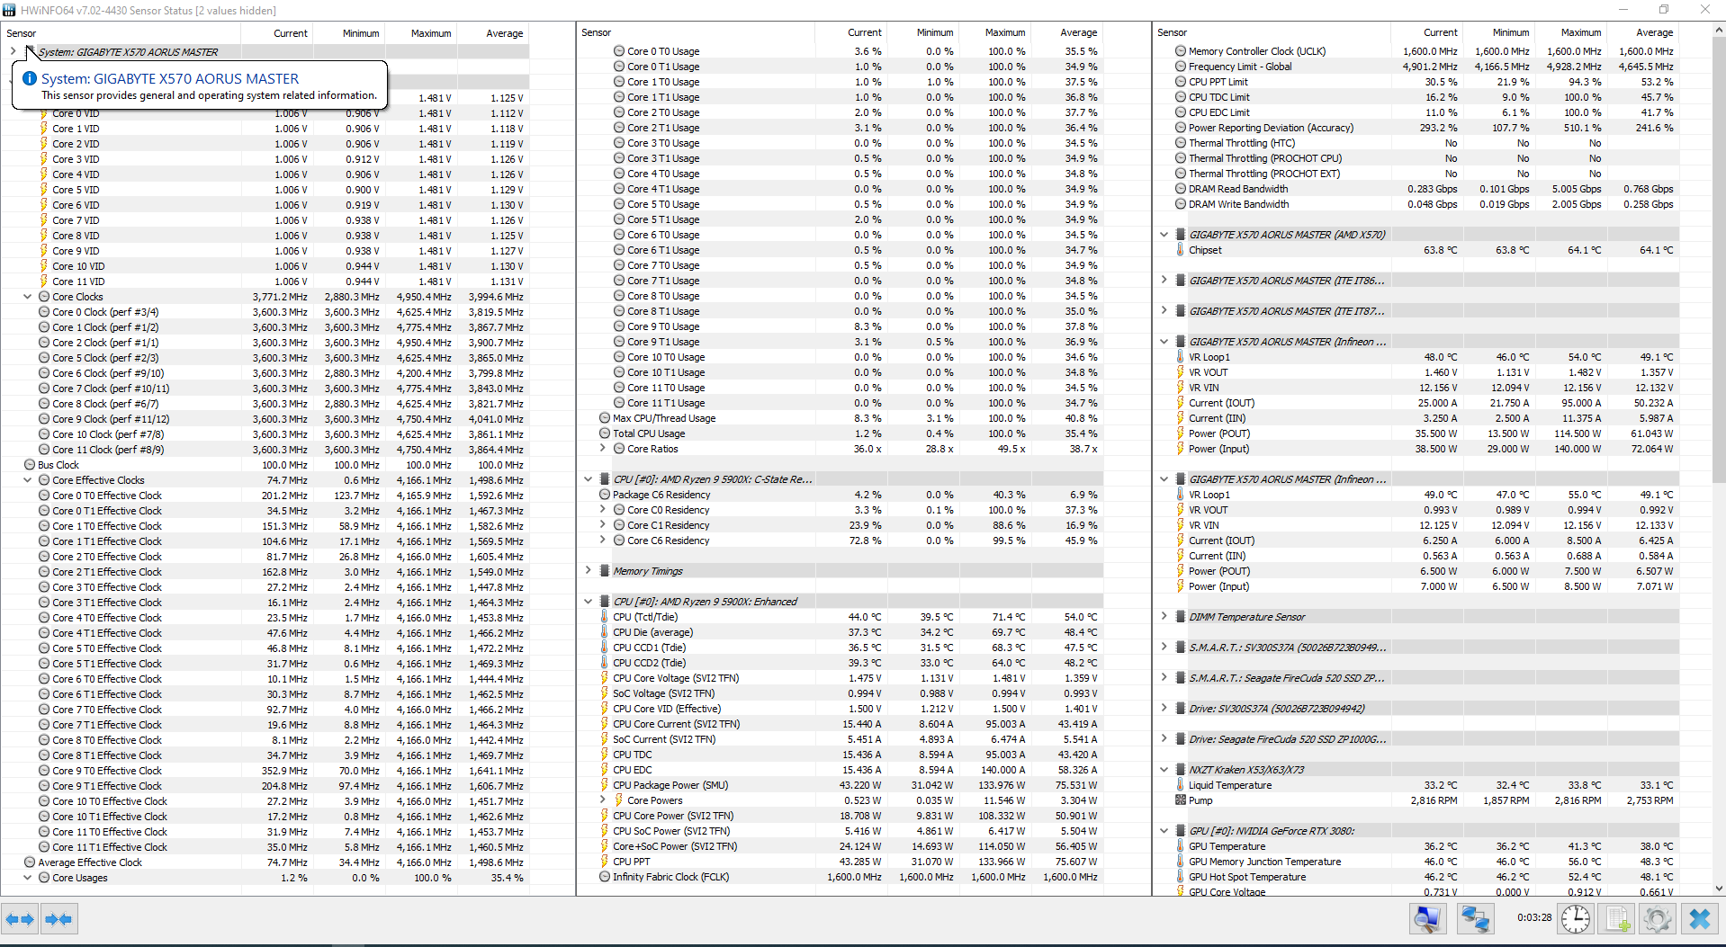
Task: Collapse the Core Usages group
Action: point(27,878)
